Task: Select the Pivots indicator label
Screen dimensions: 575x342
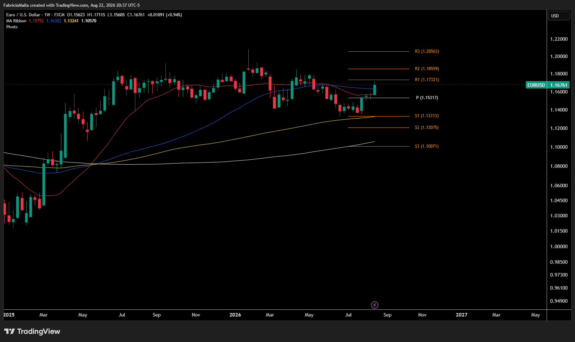Action: pos(12,27)
